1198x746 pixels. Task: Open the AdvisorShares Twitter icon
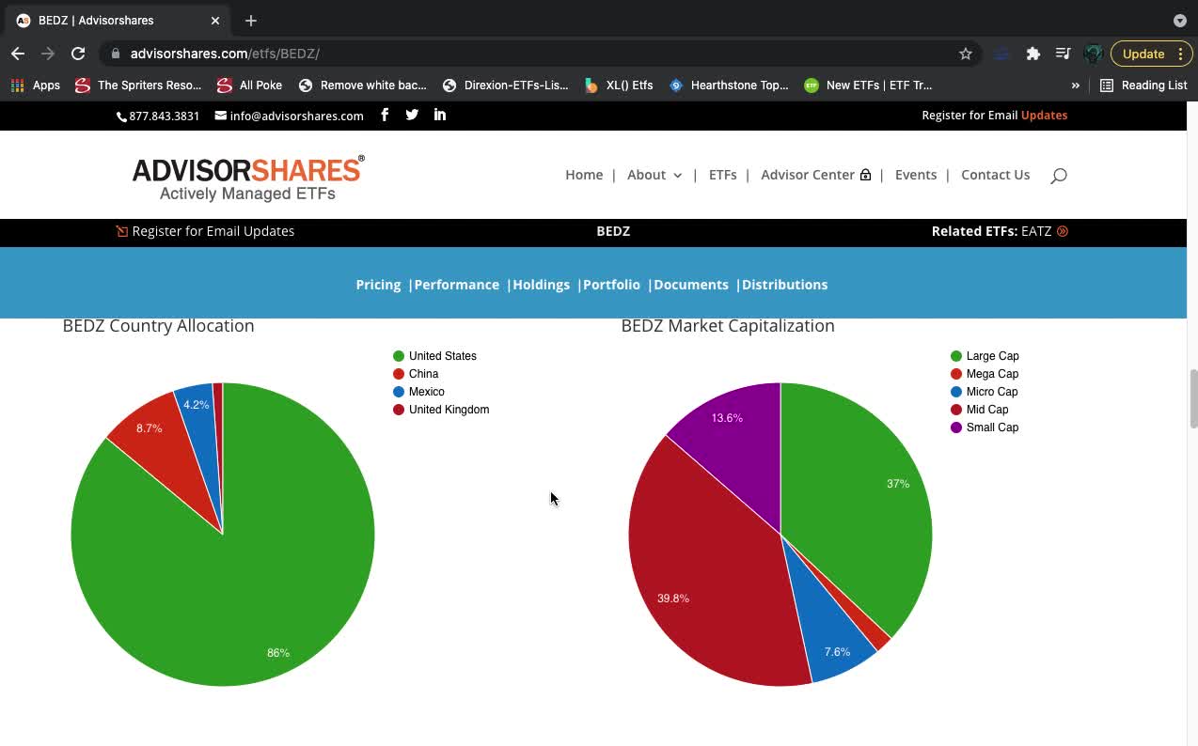coord(412,115)
